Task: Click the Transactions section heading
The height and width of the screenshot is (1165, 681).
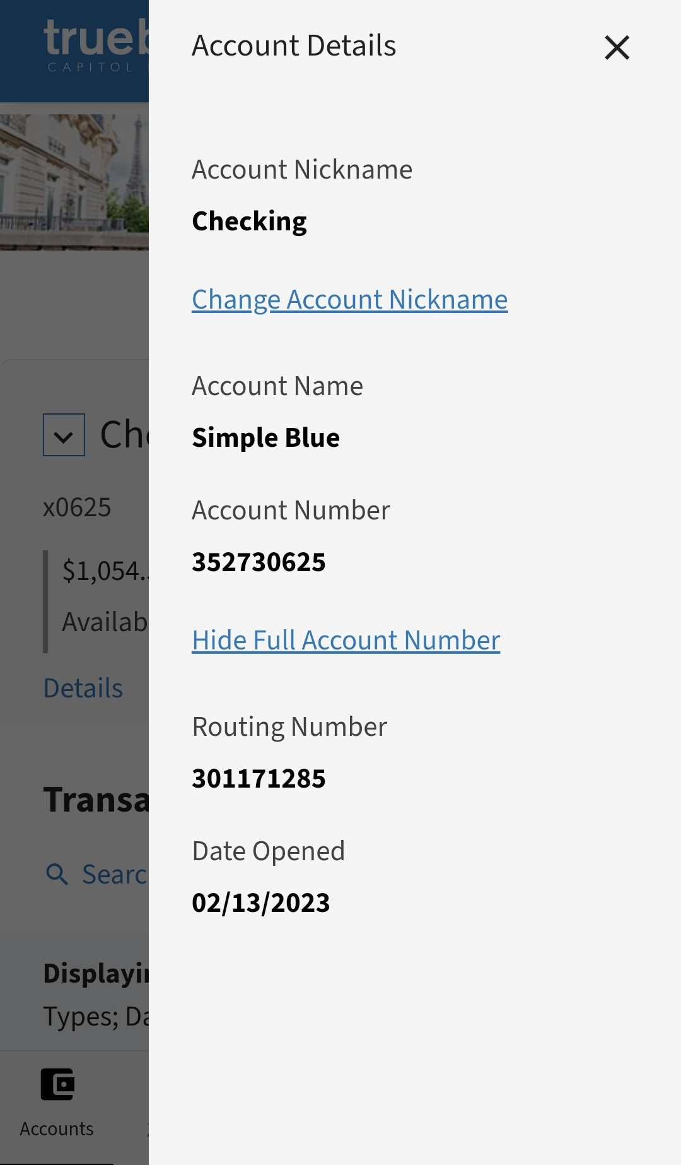Action: click(x=96, y=800)
